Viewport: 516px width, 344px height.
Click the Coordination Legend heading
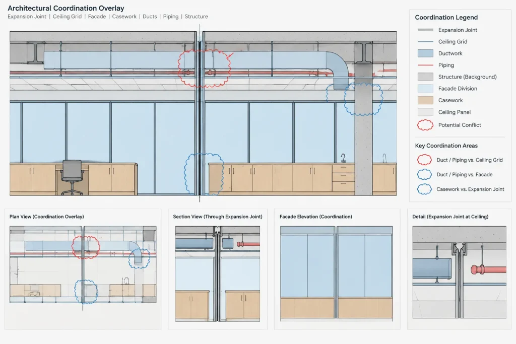point(446,18)
